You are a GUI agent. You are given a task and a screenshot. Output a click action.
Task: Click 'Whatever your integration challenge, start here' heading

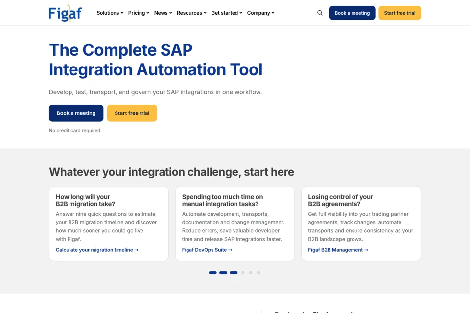pos(171,172)
